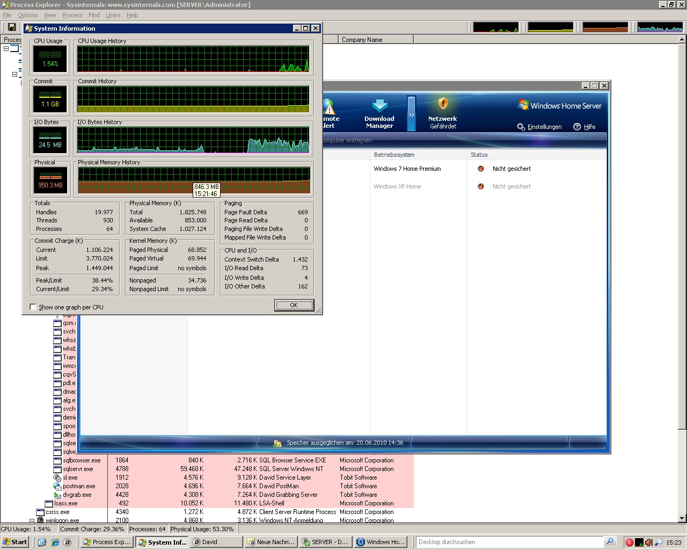Click the Physical Memory History graph

tap(193, 180)
